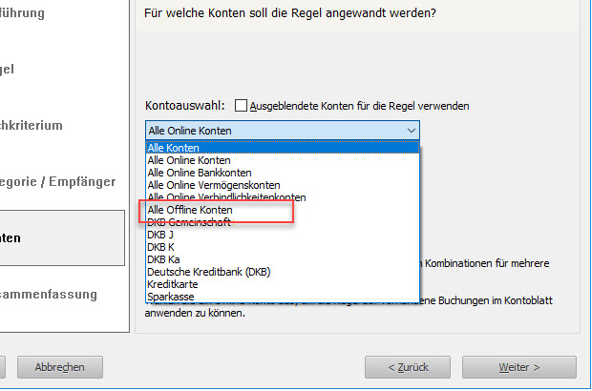Select the 'DKB Gemeinschaft' account
Viewport: 592px width, 391px height.
[283, 222]
